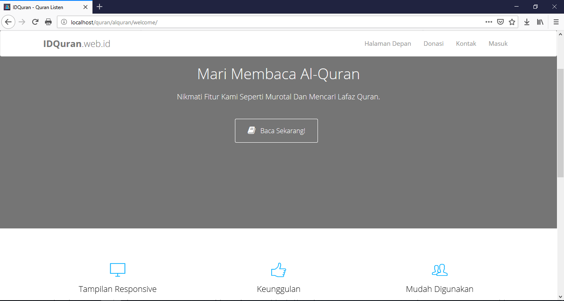Click the shield tracking protection icon

point(500,21)
